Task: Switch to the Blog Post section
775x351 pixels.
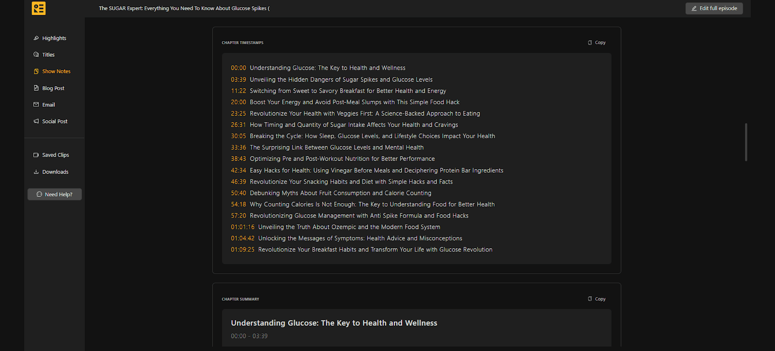Action: (52, 88)
